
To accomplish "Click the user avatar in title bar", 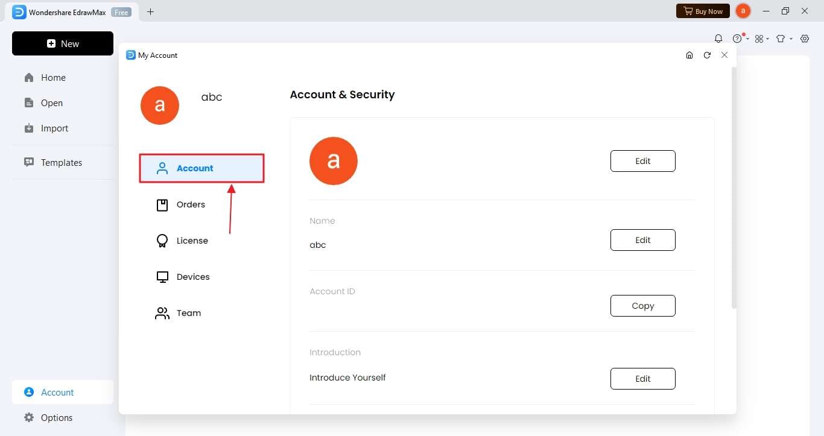I will coord(743,11).
